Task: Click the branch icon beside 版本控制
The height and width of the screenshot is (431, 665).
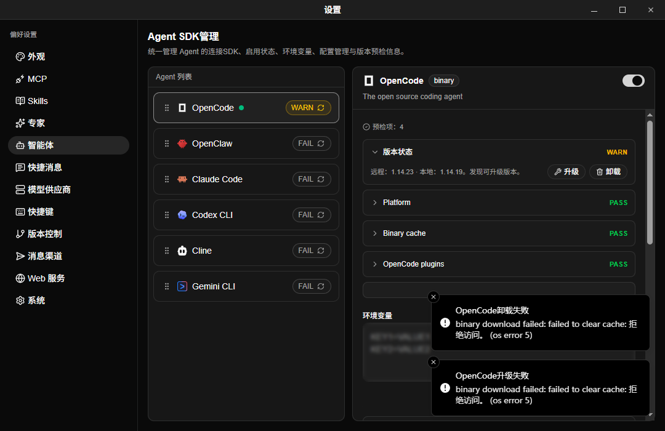Action: (x=20, y=234)
